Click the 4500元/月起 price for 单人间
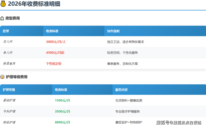The width and height of the screenshot is (206, 127). pyautogui.click(x=55, y=53)
